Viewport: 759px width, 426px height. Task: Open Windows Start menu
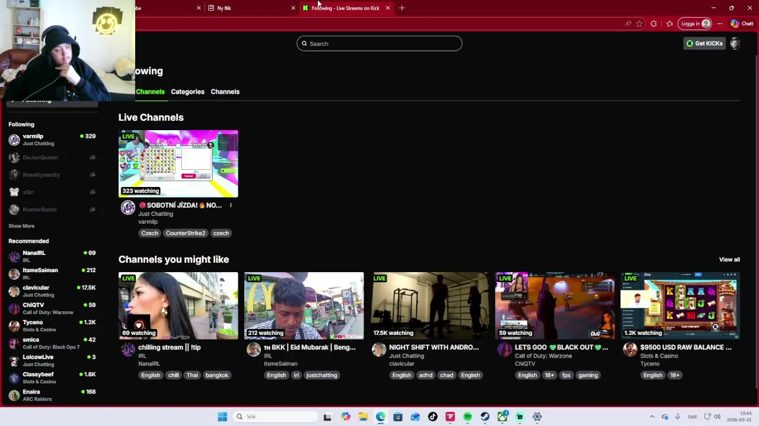point(222,417)
